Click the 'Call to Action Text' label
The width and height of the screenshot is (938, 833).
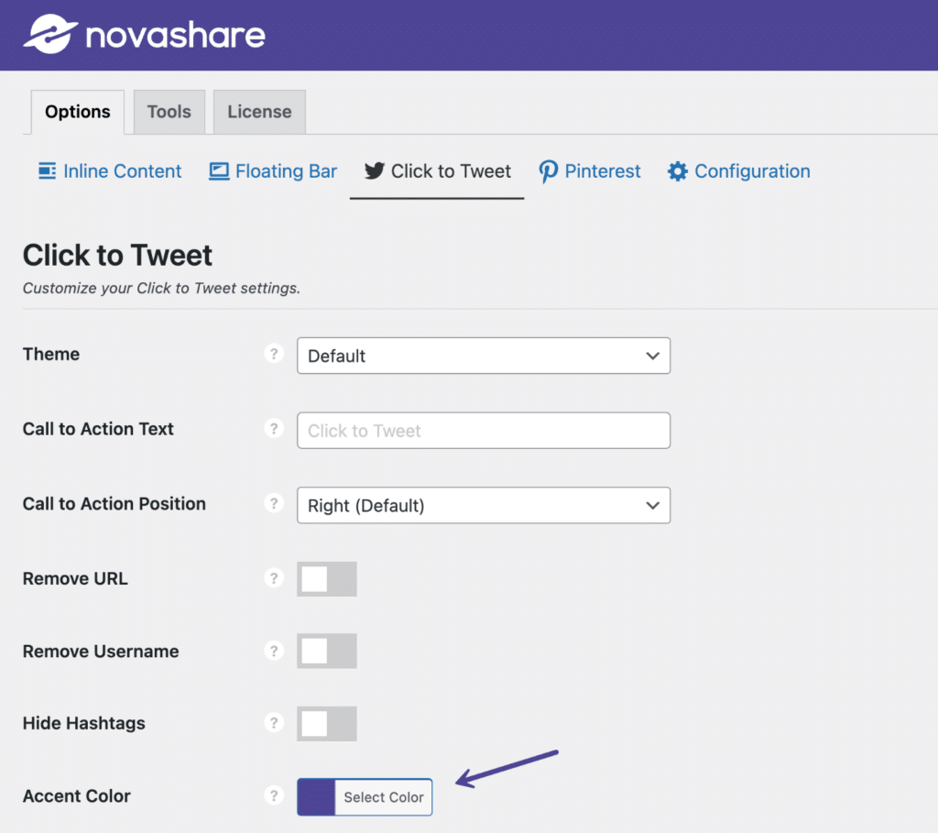[x=98, y=429]
